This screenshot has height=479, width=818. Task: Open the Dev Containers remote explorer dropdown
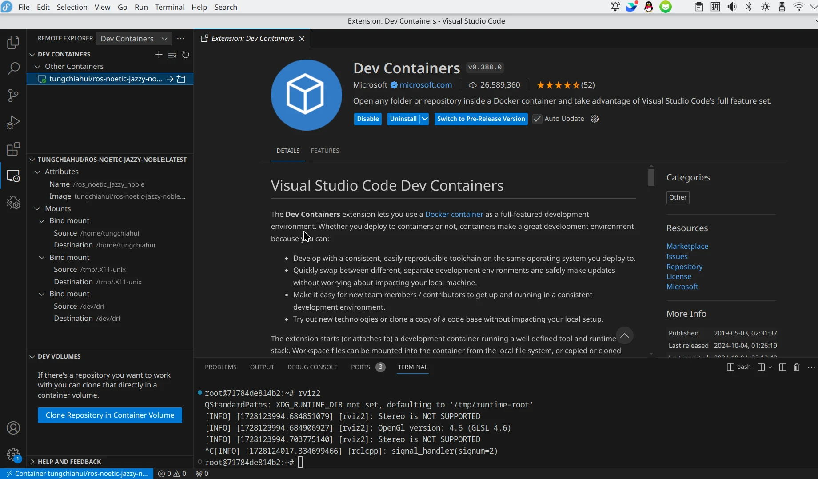[134, 39]
